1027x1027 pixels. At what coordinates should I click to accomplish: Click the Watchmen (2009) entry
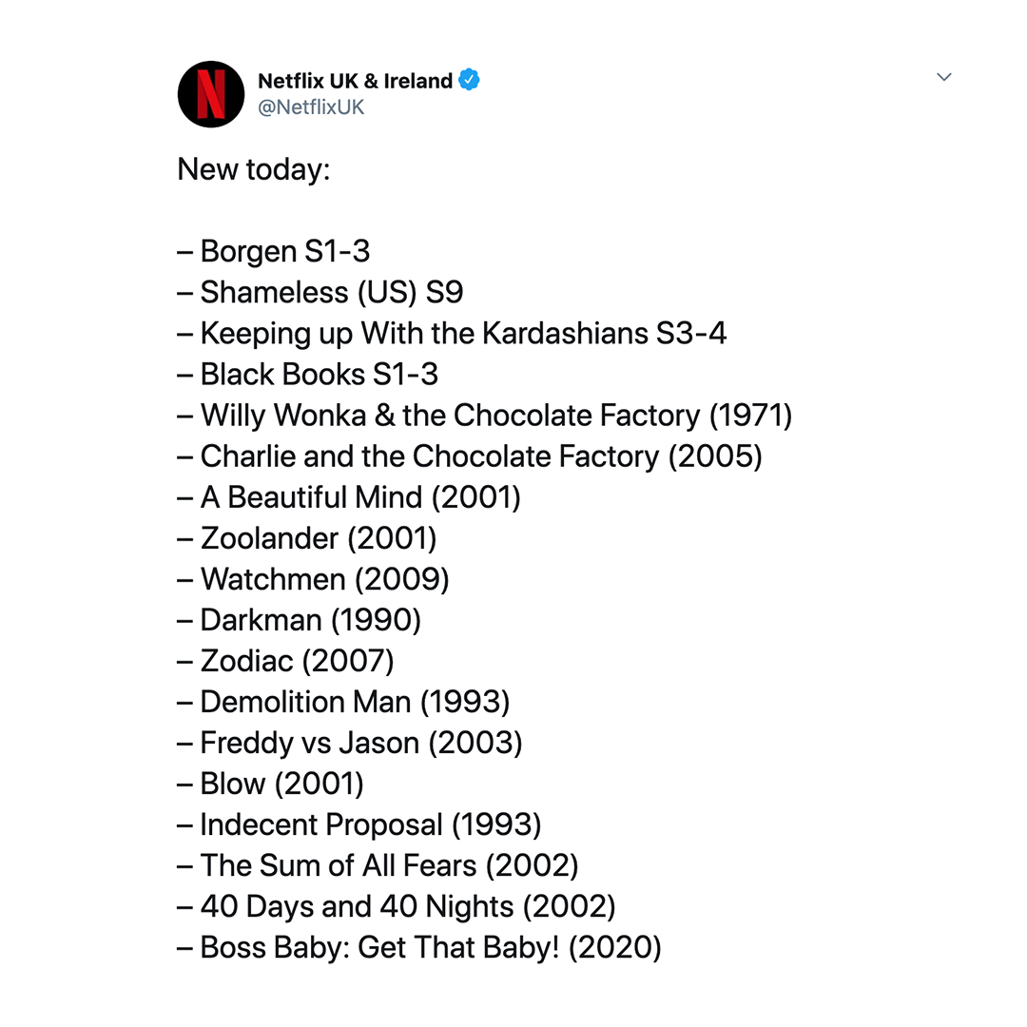point(313,579)
